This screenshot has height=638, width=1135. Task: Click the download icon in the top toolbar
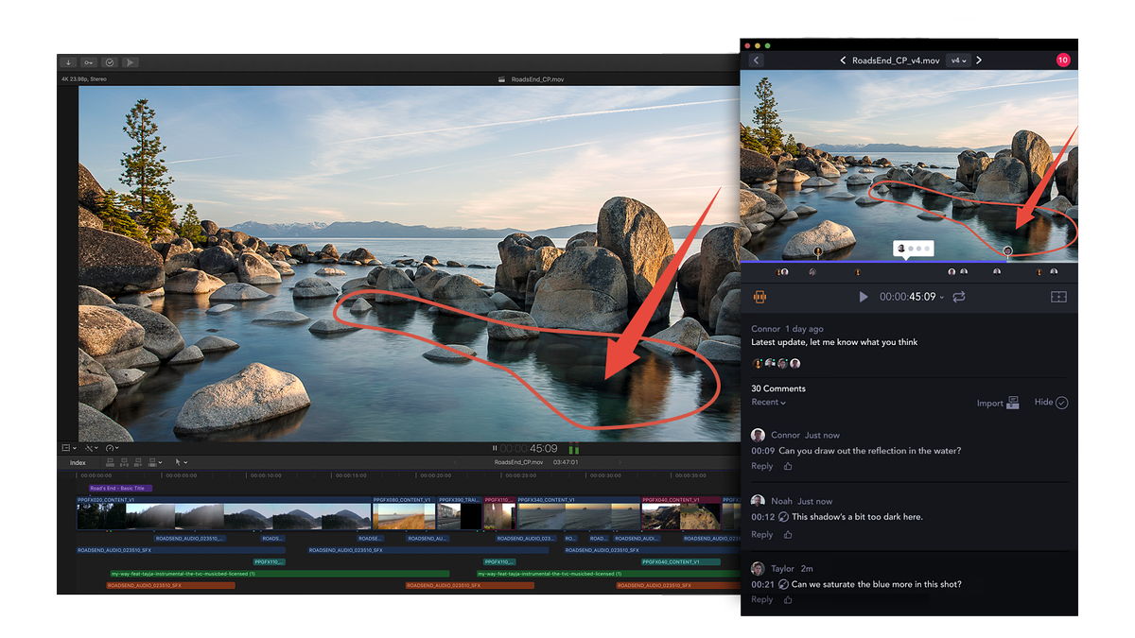point(67,61)
